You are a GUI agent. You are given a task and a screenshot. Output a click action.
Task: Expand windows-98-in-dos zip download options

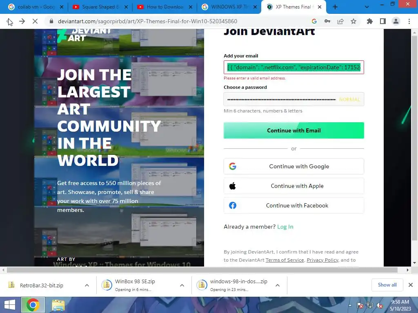(x=278, y=285)
